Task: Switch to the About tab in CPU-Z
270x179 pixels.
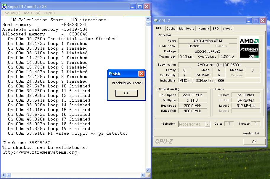Action: click(x=227, y=29)
